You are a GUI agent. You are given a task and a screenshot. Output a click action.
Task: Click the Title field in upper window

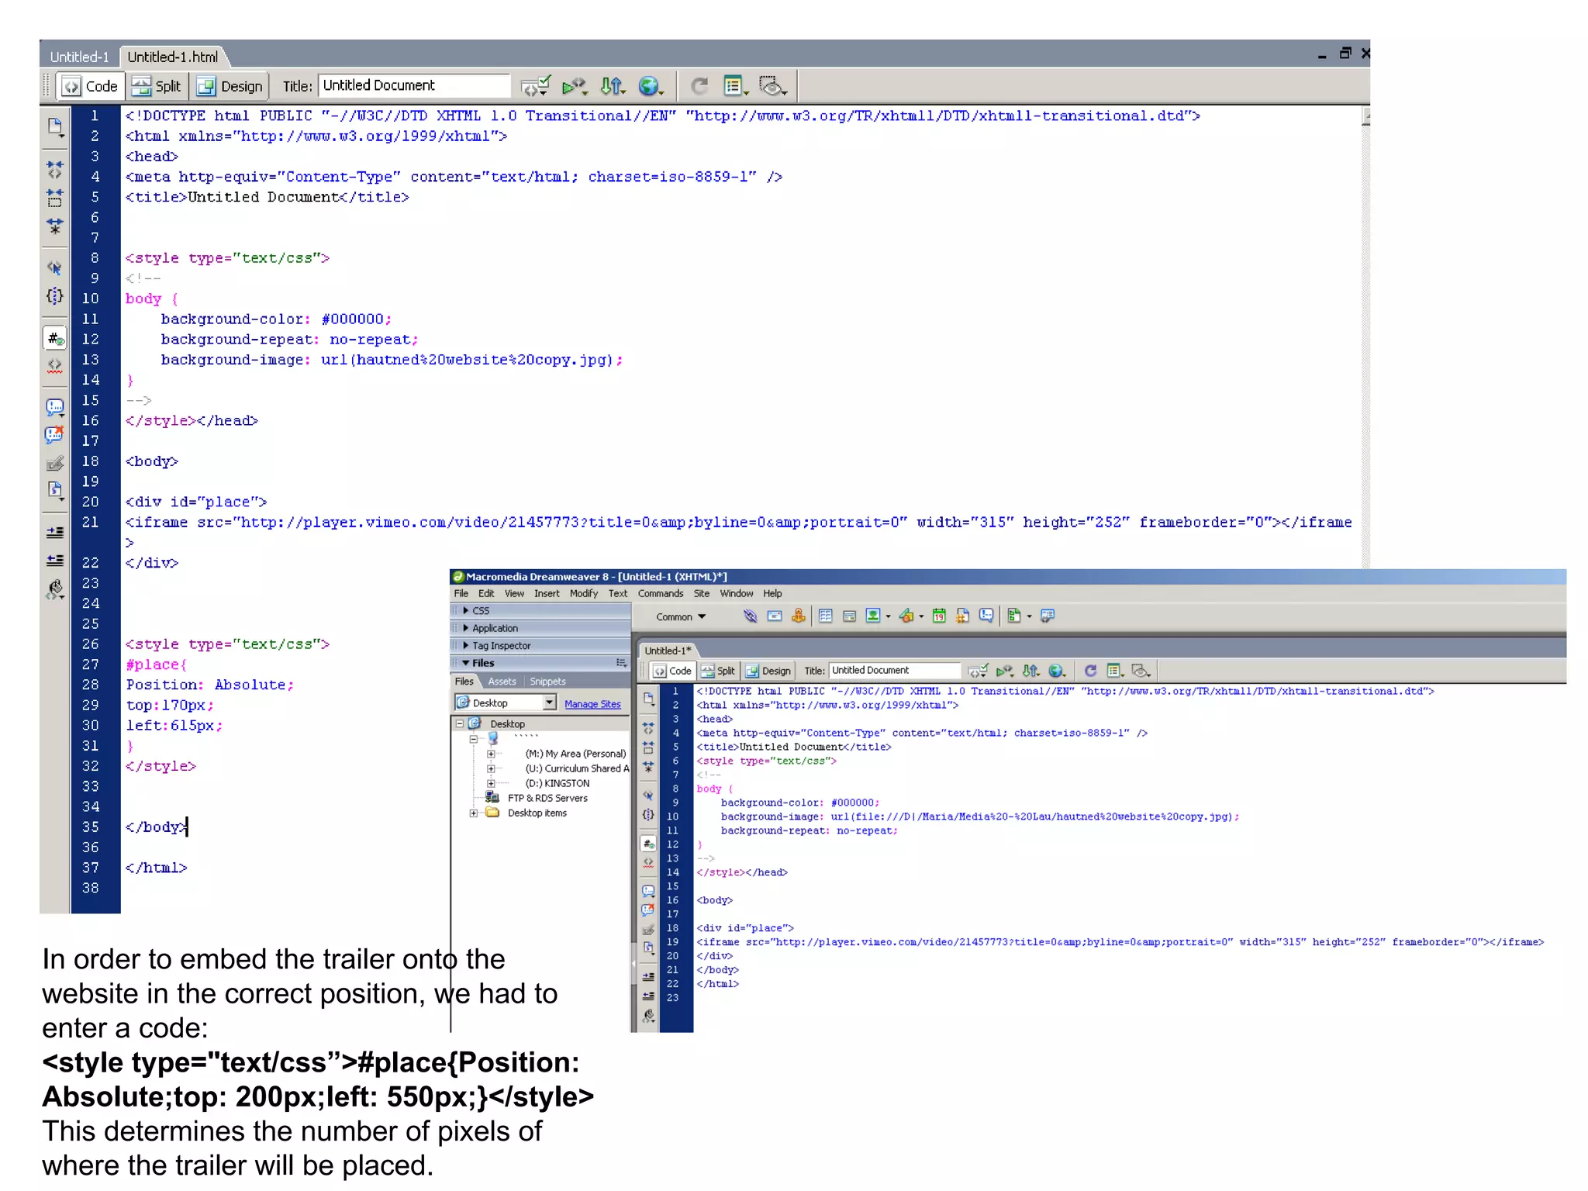click(x=415, y=85)
